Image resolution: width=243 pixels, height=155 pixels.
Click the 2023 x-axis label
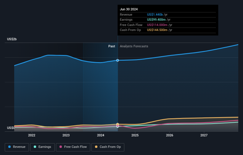66,135
